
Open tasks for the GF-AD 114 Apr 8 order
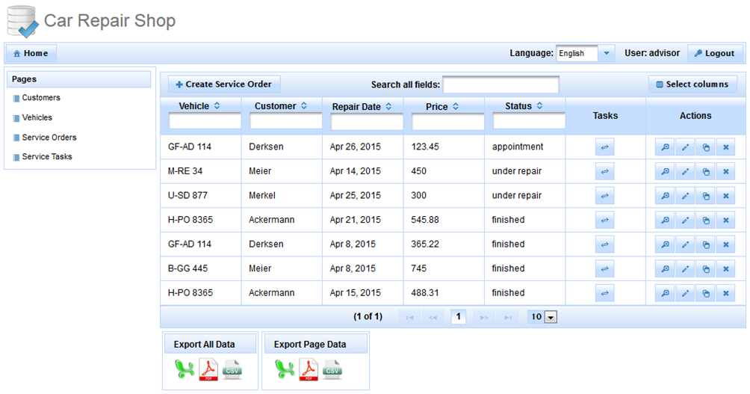(x=604, y=244)
